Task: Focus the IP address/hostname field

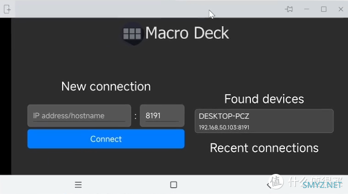Action: tap(79, 116)
